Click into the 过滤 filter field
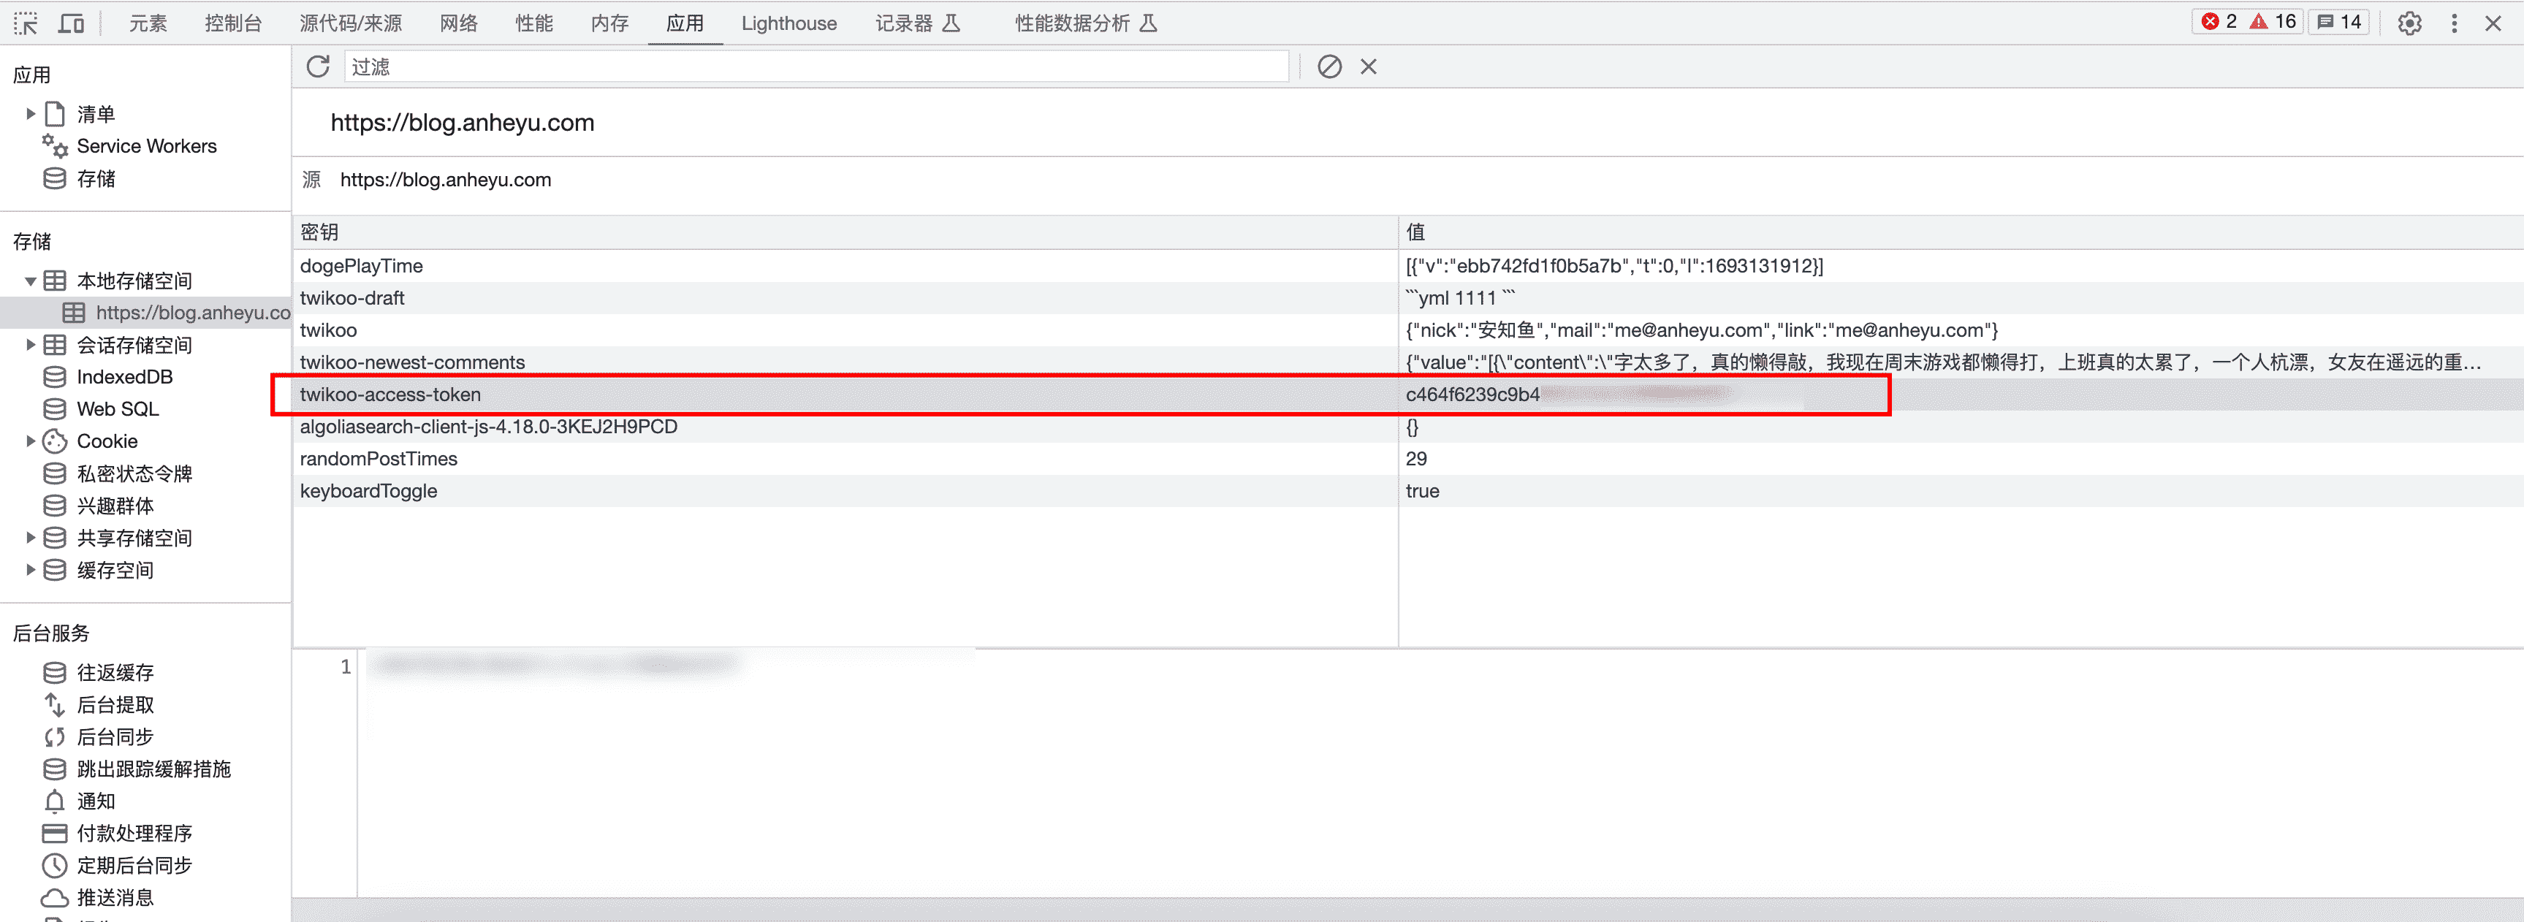This screenshot has width=2524, height=922. [x=816, y=66]
